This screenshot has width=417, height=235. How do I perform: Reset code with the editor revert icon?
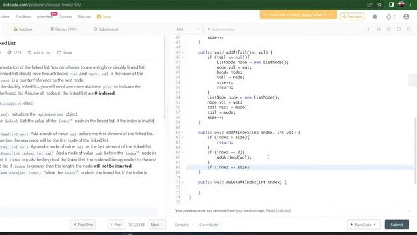click(388, 29)
